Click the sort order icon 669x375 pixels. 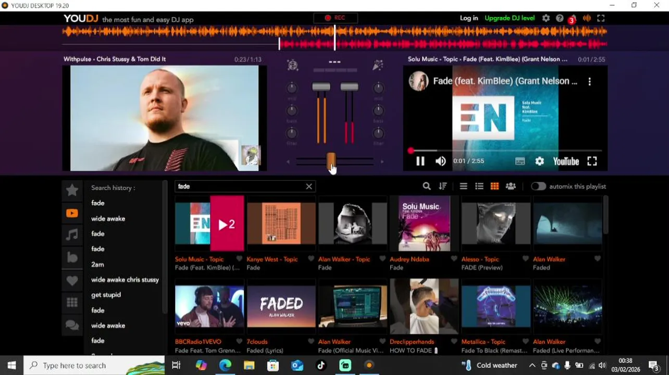(x=443, y=186)
